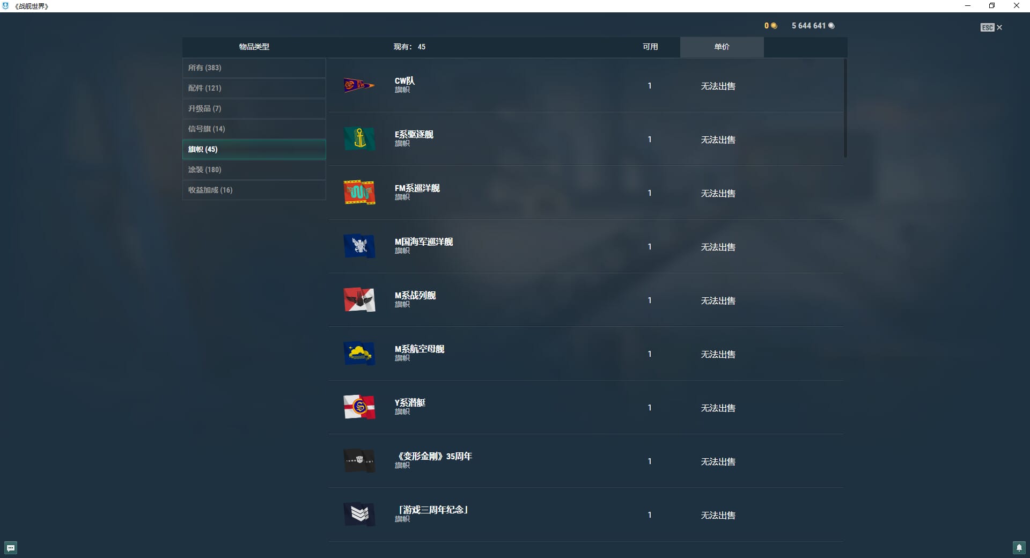Sort list by 单价 column header

pyautogui.click(x=722, y=47)
